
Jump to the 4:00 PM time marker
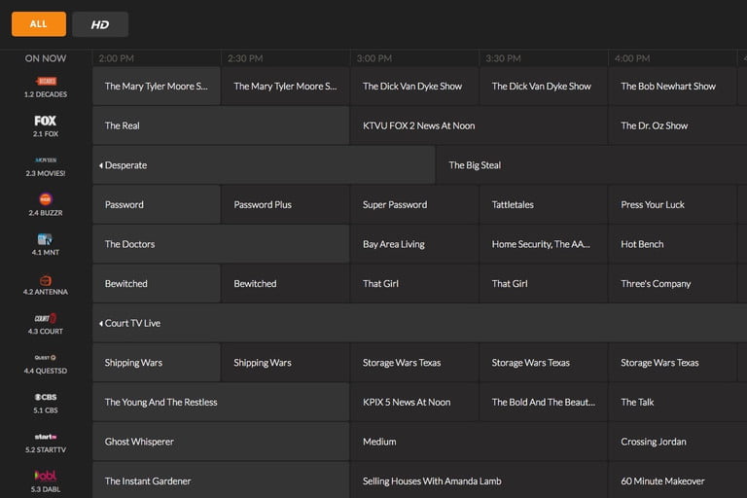(632, 58)
